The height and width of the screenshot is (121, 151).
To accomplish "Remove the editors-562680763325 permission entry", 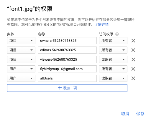I will click(133, 50).
